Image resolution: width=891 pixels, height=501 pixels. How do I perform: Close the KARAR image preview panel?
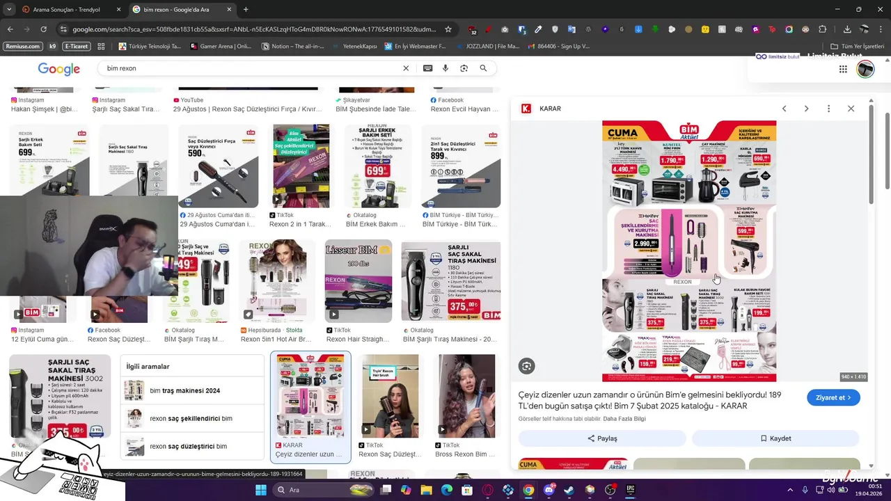(851, 109)
